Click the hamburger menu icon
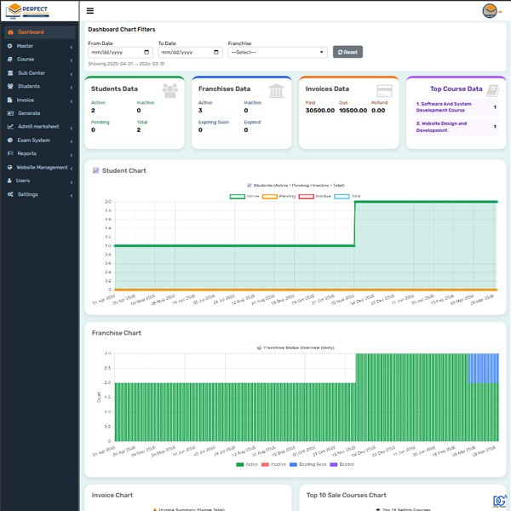Screen dimensions: 511x511 [90, 11]
